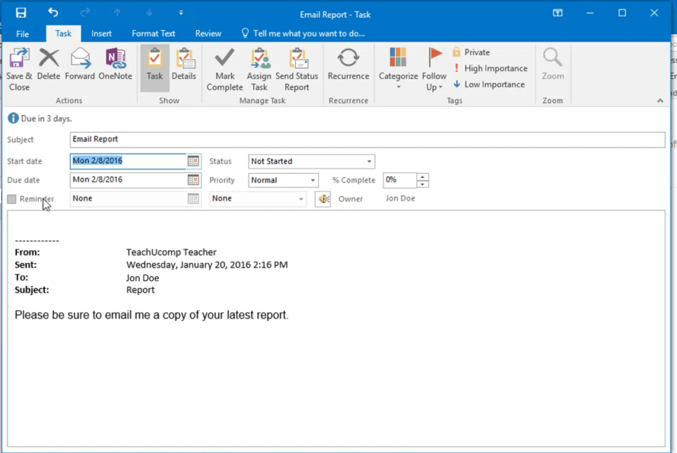This screenshot has width=677, height=453.
Task: Open the Priority dropdown
Action: click(313, 181)
